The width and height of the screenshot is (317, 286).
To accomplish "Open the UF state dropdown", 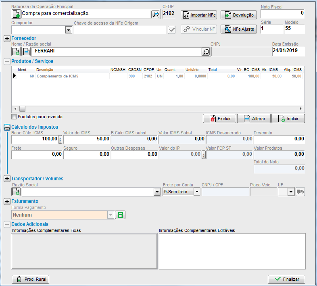I will (291, 192).
